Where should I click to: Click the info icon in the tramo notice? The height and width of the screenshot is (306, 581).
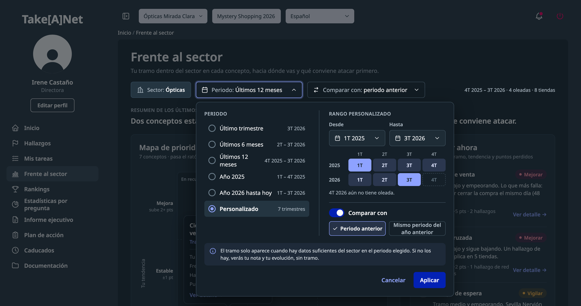(x=213, y=251)
